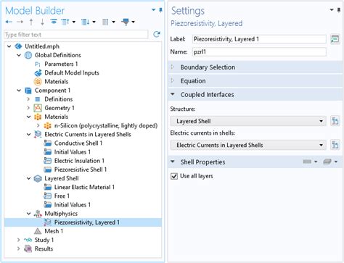This screenshot has height=263, width=344.
Task: Click go-to-source icon beside Electric currents dropdown
Action: tap(335, 145)
